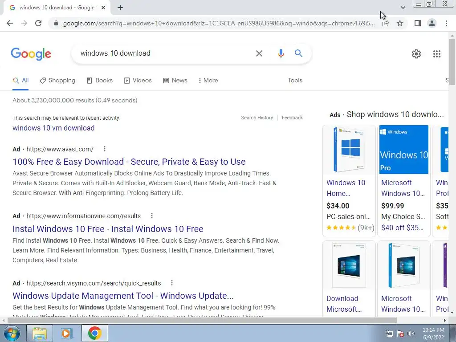Click the search input field
The width and height of the screenshot is (456, 342).
[166, 53]
